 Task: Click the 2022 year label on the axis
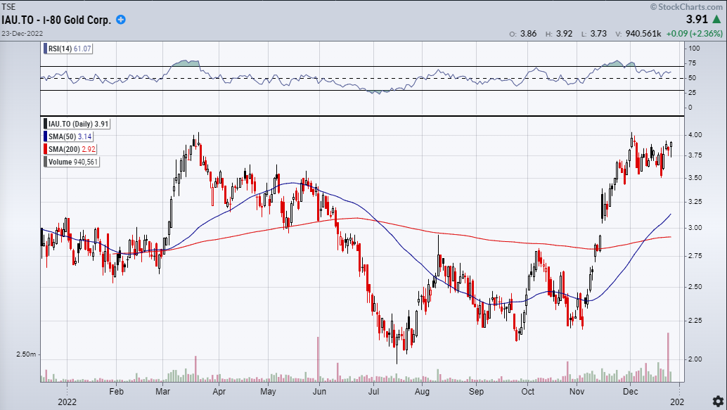(x=67, y=402)
